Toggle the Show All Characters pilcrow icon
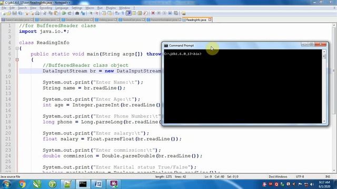 (x=123, y=13)
